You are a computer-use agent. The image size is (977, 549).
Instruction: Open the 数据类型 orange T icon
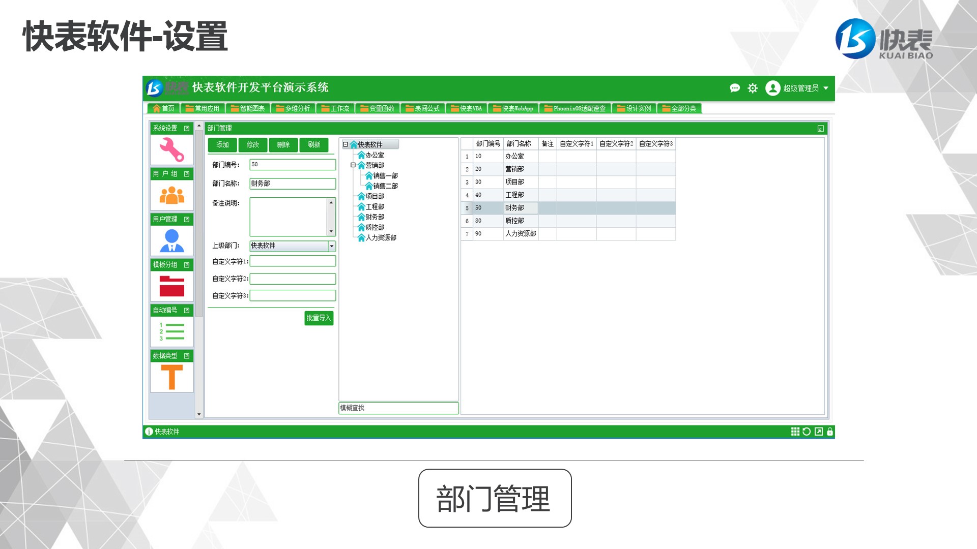pyautogui.click(x=171, y=377)
